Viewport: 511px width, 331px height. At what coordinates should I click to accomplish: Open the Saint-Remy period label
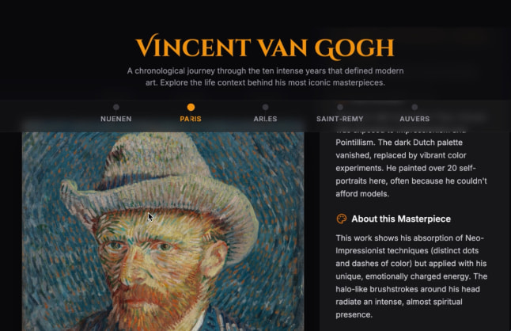tap(340, 119)
